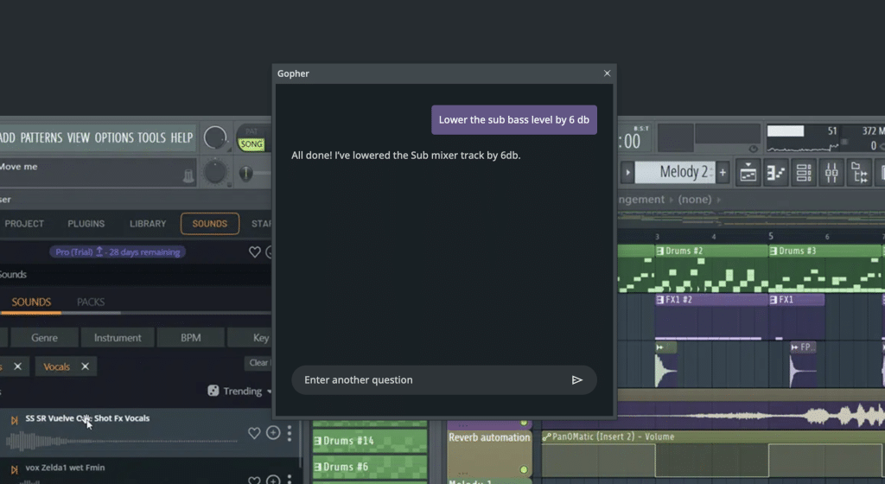Image resolution: width=885 pixels, height=484 pixels.
Task: Open the Mixer icon
Action: [x=831, y=173]
